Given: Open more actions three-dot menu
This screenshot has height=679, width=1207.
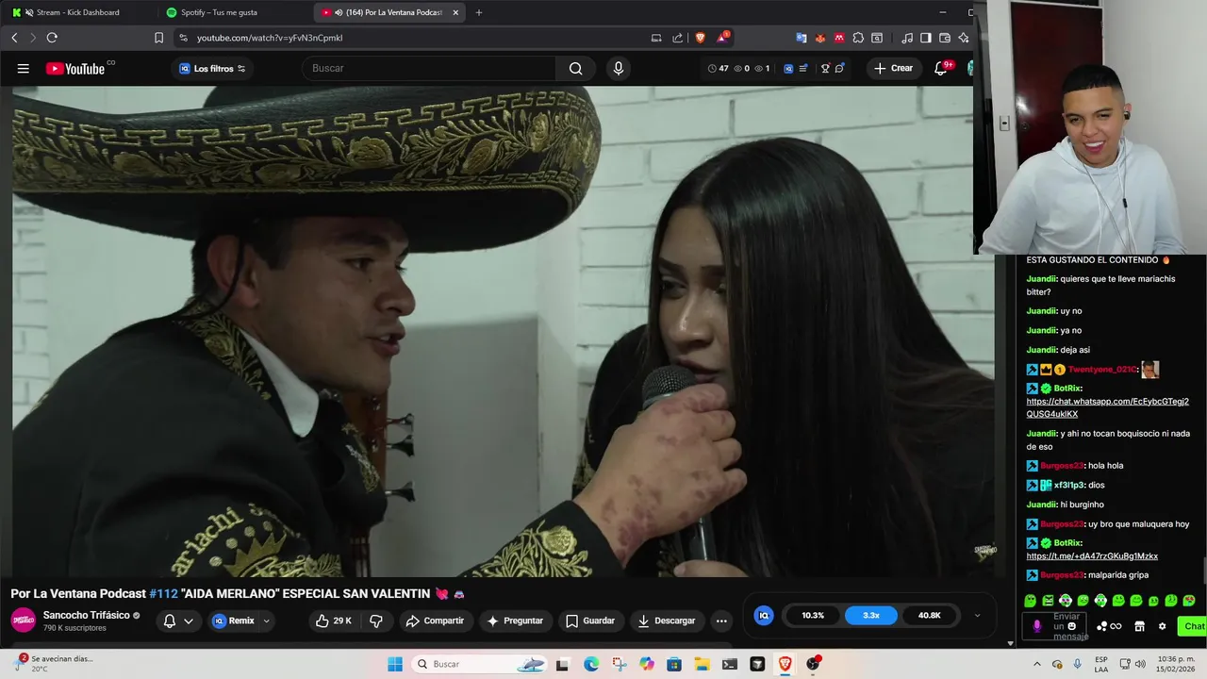Looking at the screenshot, I should click(721, 621).
